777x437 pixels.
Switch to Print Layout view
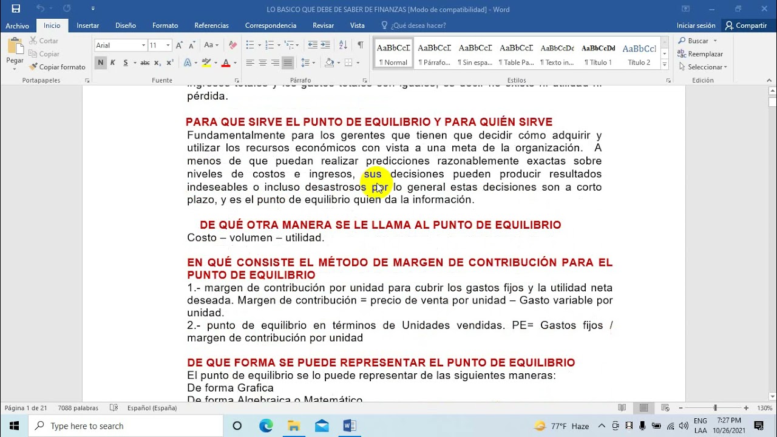point(644,408)
